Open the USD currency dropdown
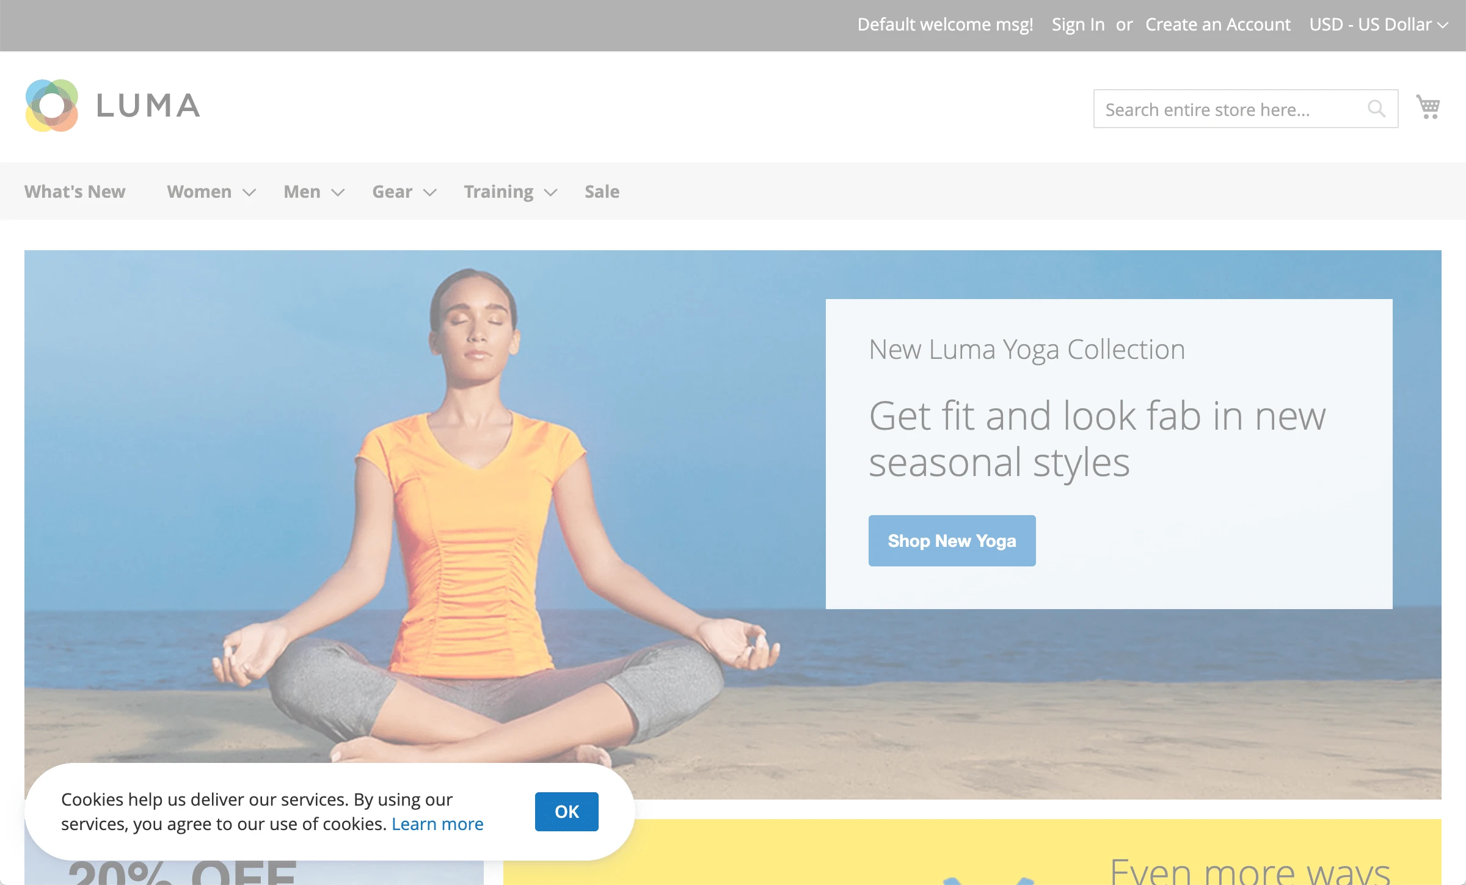Viewport: 1466px width, 885px height. [1378, 24]
